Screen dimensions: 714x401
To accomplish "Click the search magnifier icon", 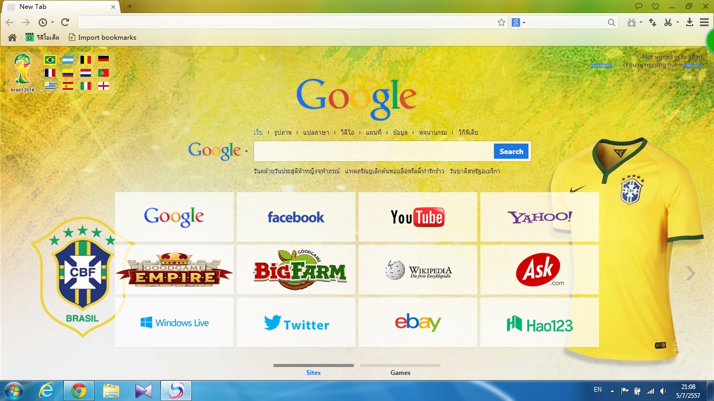I will [612, 22].
